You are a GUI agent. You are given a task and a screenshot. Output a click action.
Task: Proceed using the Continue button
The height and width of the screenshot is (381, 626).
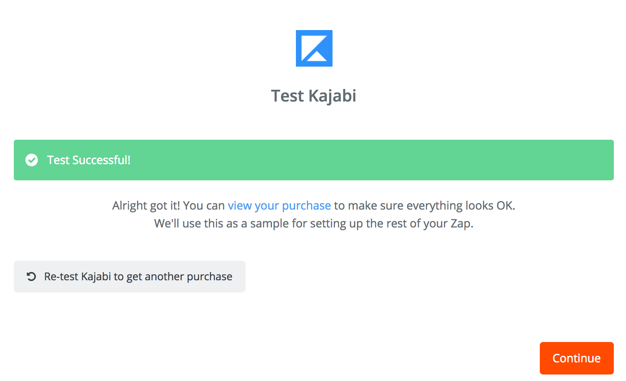pyautogui.click(x=576, y=358)
